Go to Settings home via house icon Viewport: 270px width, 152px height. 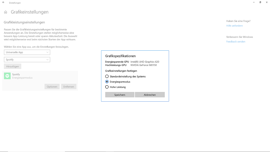(6, 12)
